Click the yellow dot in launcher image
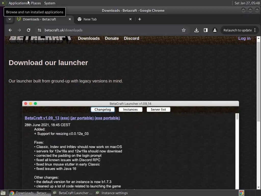 click(x=31, y=104)
